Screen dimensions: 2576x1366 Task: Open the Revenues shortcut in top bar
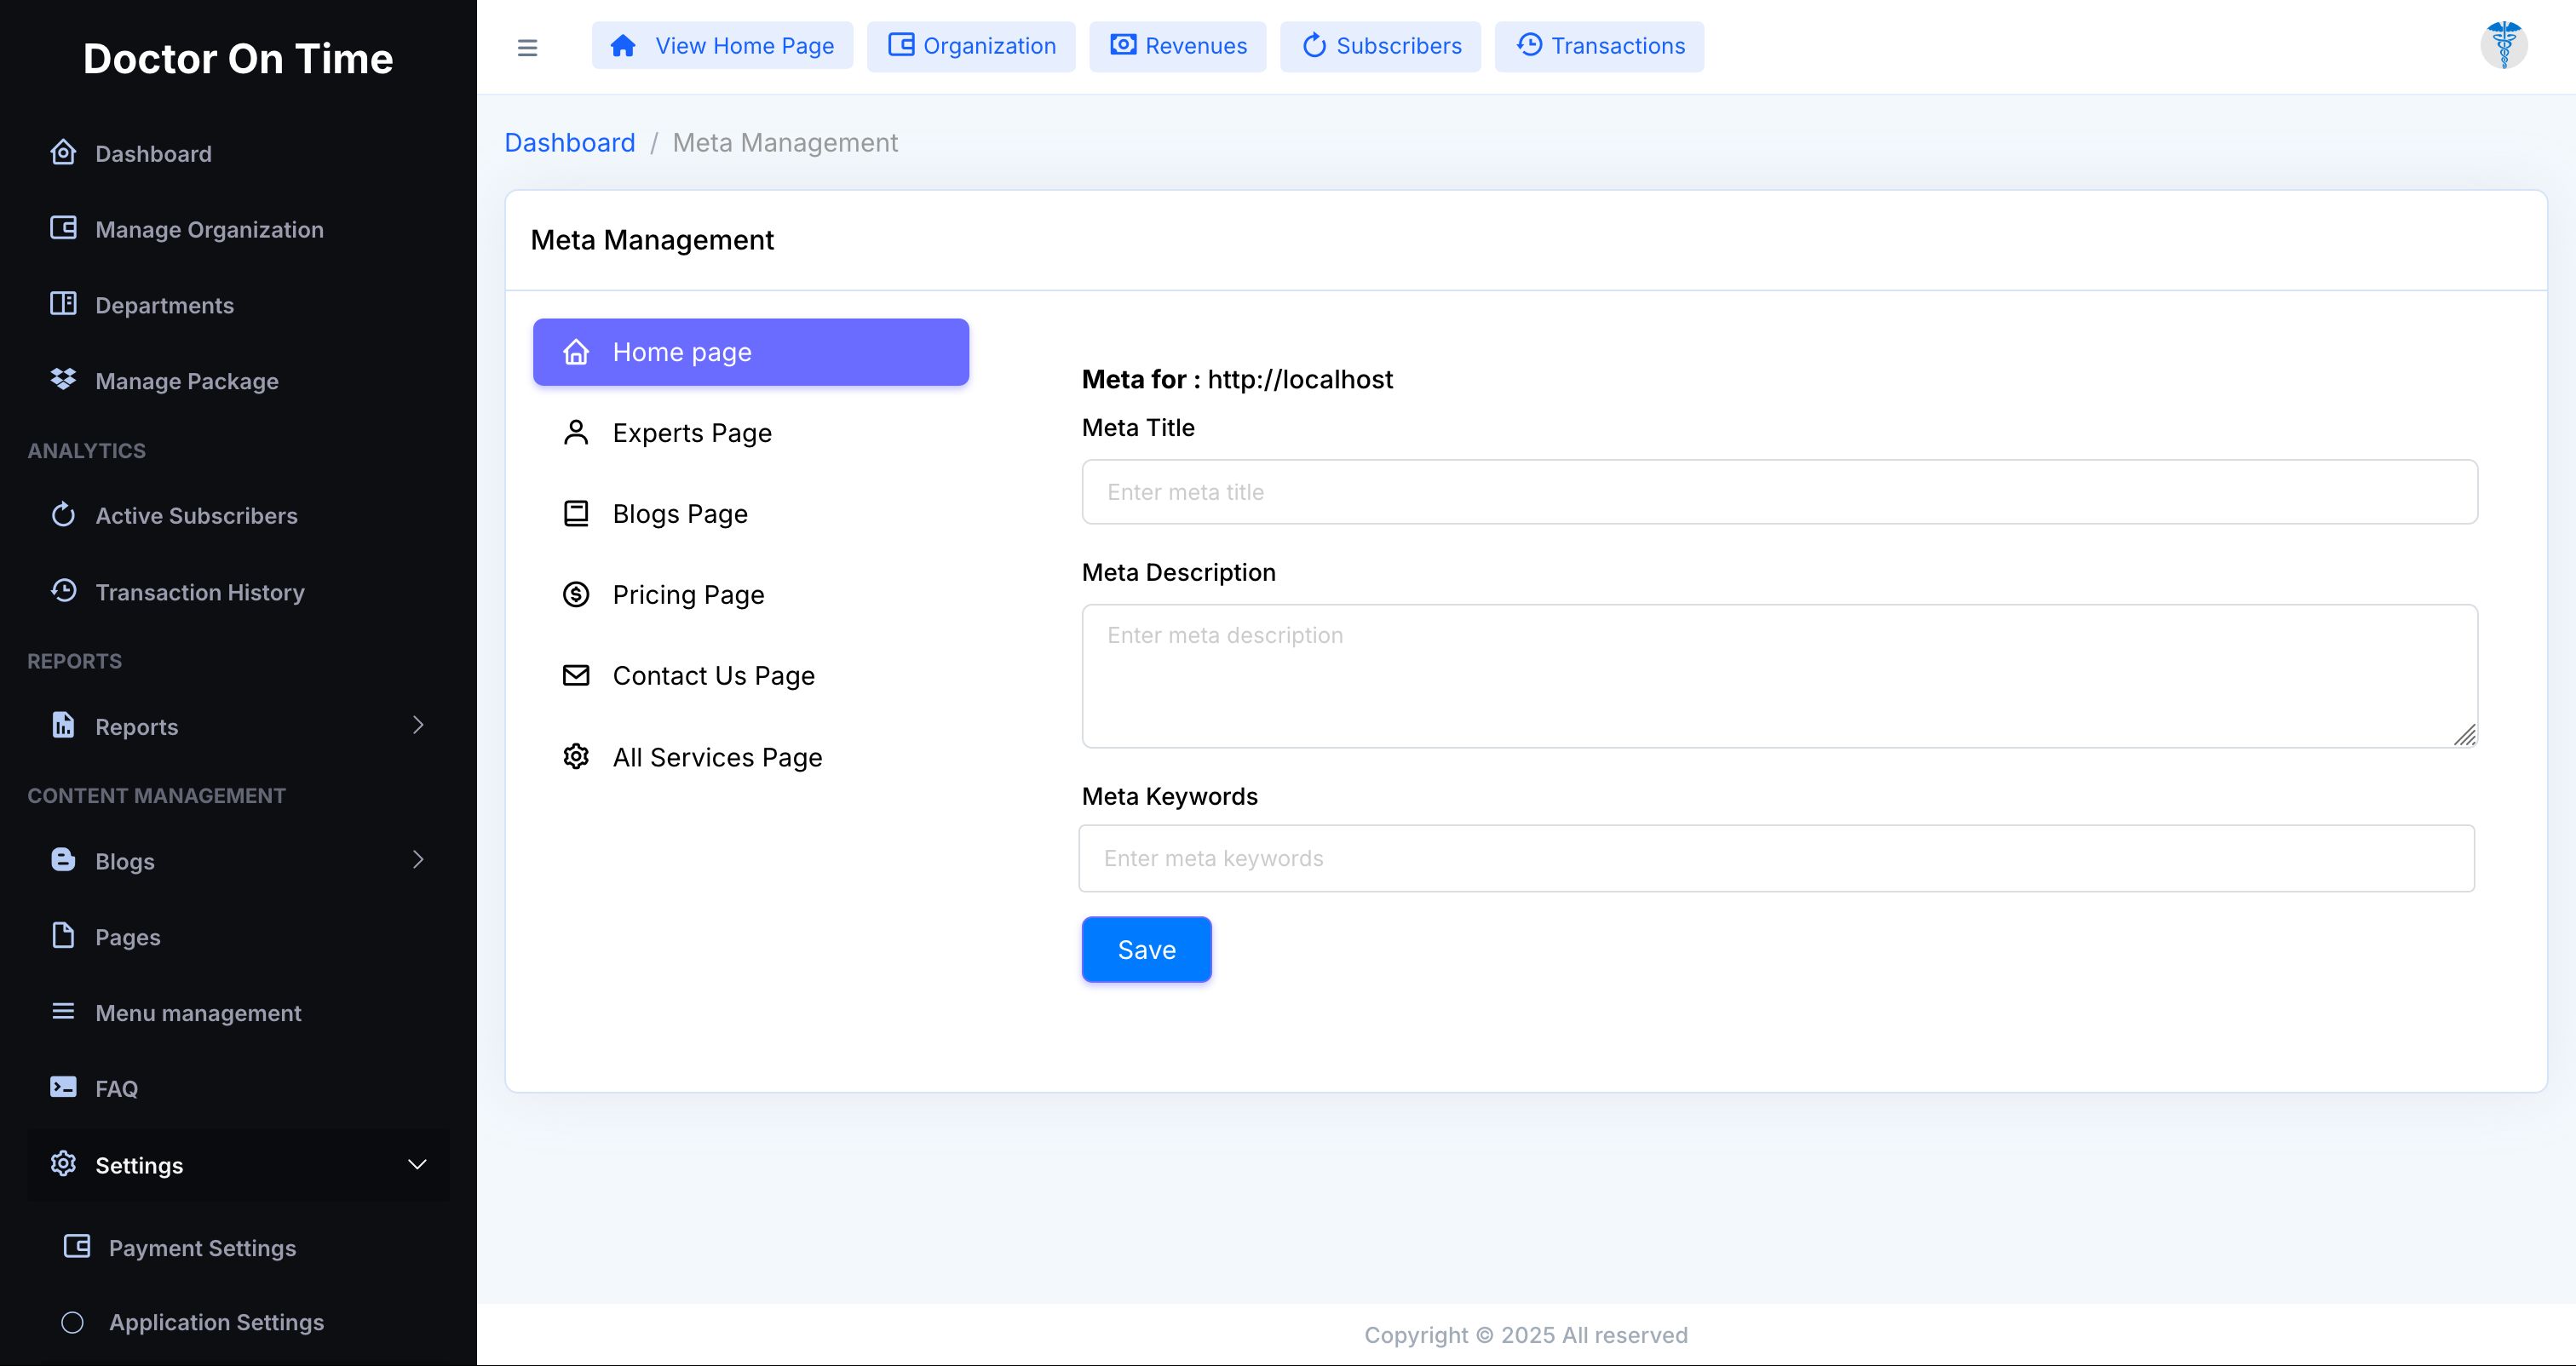[x=1177, y=46]
